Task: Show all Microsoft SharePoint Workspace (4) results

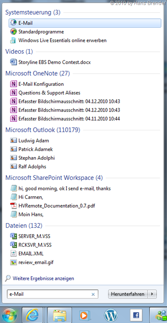Action: tap(54, 178)
